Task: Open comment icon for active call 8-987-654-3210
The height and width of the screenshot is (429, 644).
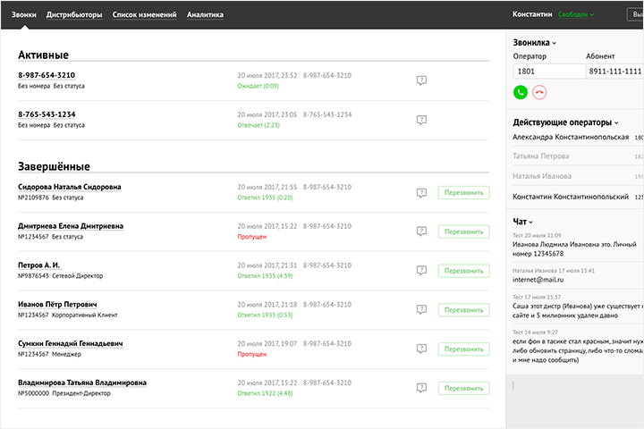Action: 421,80
